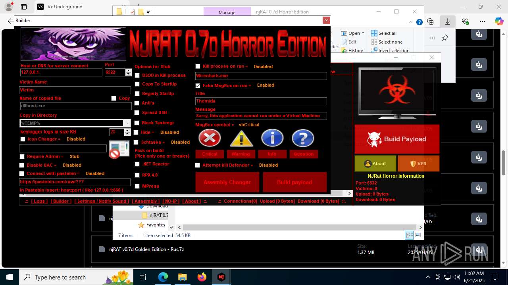Download the njRAT Golden Edition Rus.7z file
The width and height of the screenshot is (508, 285).
tap(479, 250)
